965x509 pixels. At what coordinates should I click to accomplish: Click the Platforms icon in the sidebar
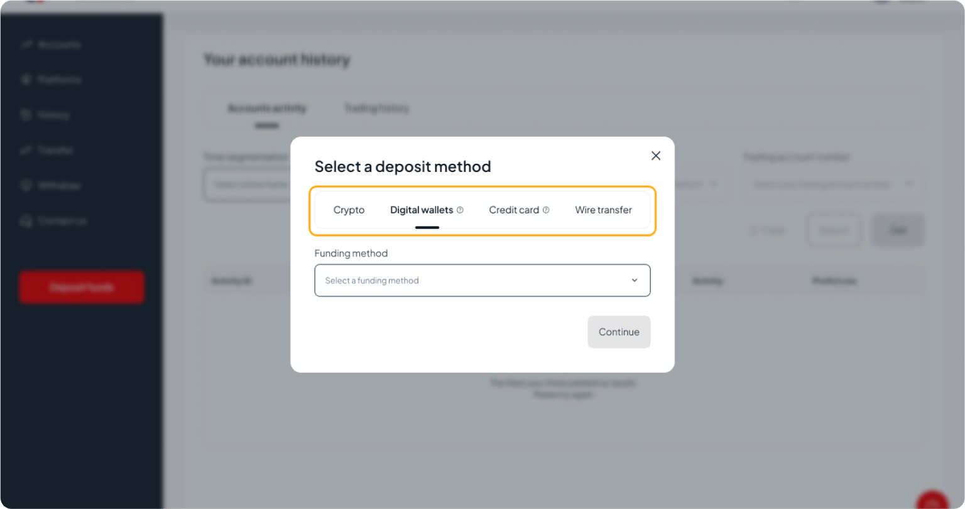[26, 79]
